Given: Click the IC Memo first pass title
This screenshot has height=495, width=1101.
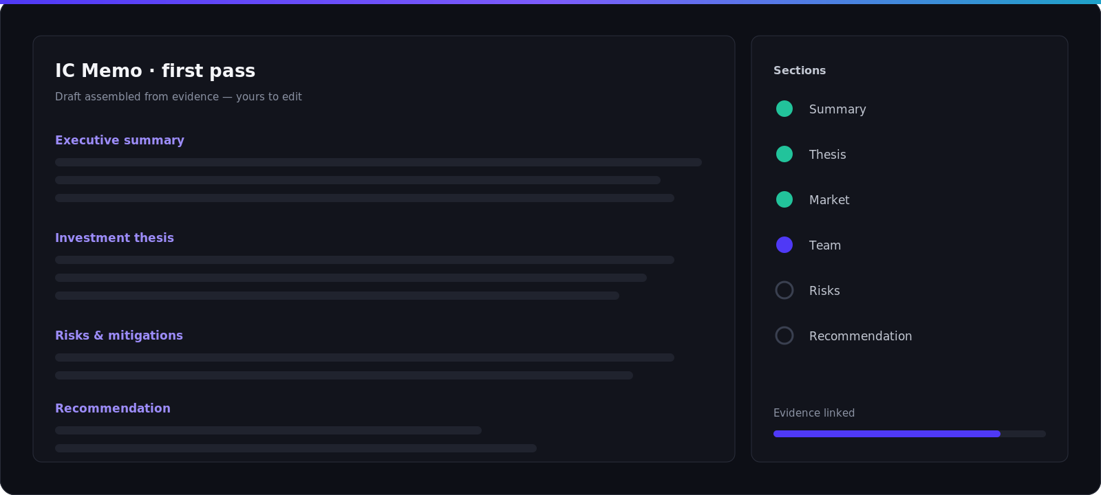Looking at the screenshot, I should [x=155, y=71].
